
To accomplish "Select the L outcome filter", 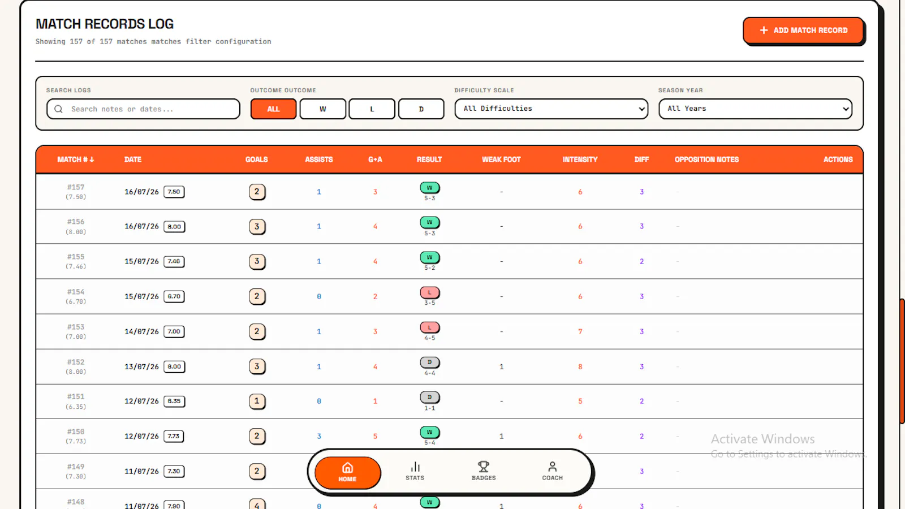I will pyautogui.click(x=372, y=109).
